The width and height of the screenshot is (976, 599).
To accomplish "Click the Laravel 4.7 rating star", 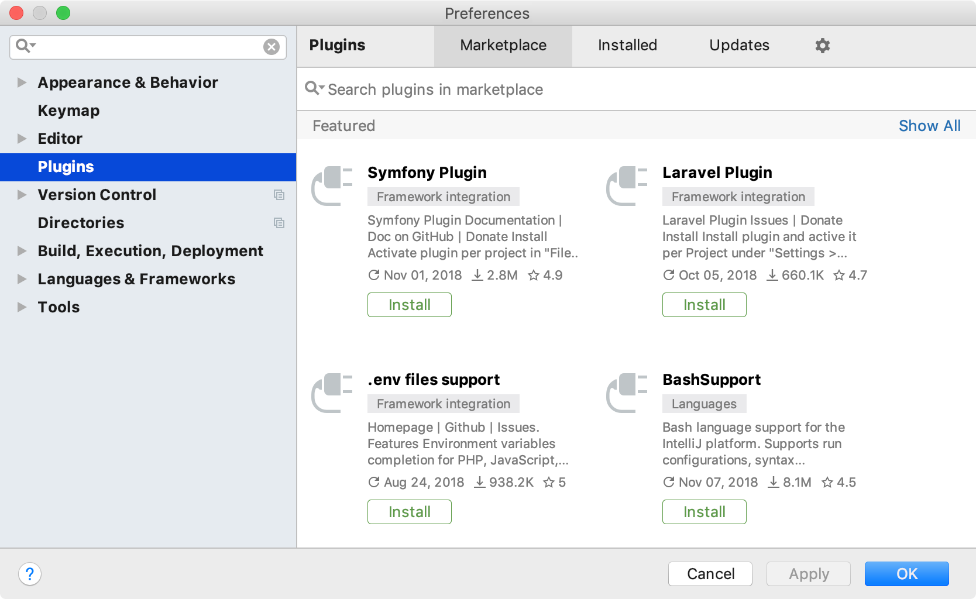I will (x=839, y=275).
